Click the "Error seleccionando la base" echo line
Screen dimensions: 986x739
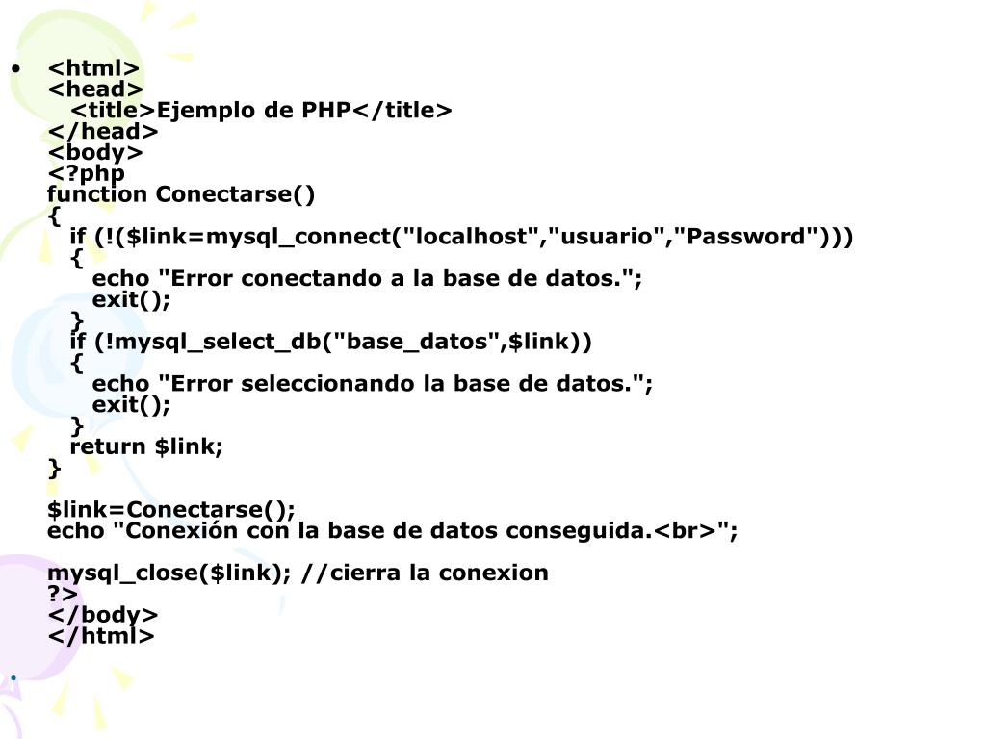[x=373, y=383]
